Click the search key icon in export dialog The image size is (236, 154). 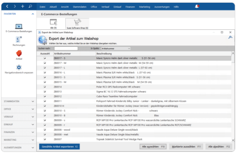pos(230,37)
